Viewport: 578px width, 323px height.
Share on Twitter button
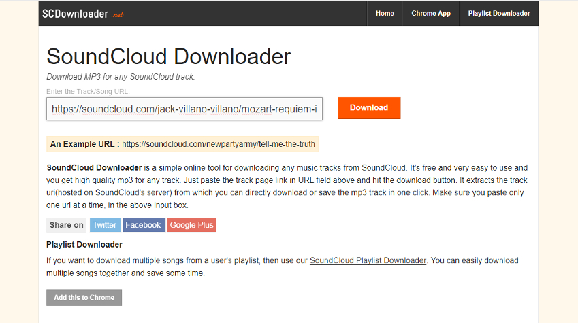pyautogui.click(x=105, y=225)
